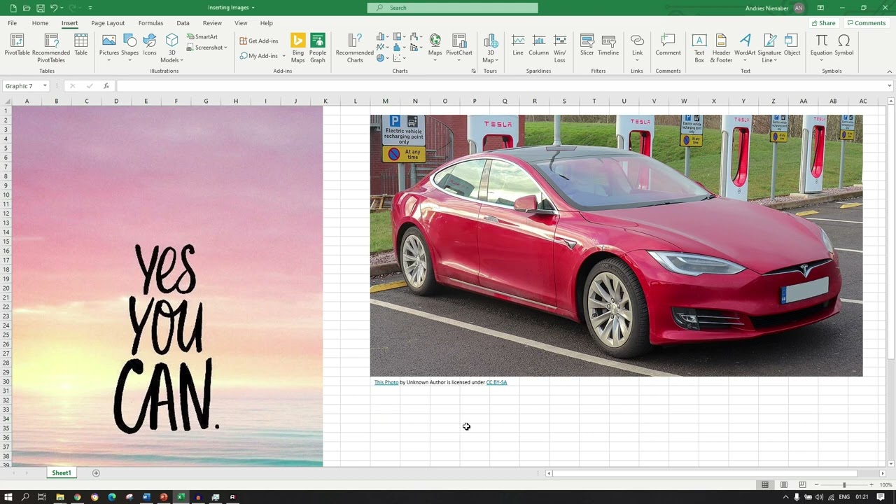Open the Page Layout tab
Image resolution: width=896 pixels, height=504 pixels.
(108, 22)
